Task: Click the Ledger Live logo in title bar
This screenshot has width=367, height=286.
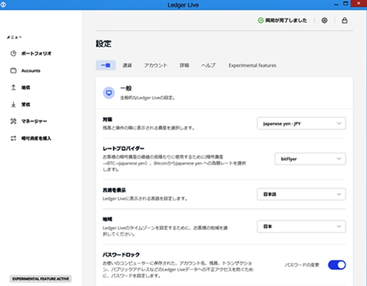Action: point(3,4)
